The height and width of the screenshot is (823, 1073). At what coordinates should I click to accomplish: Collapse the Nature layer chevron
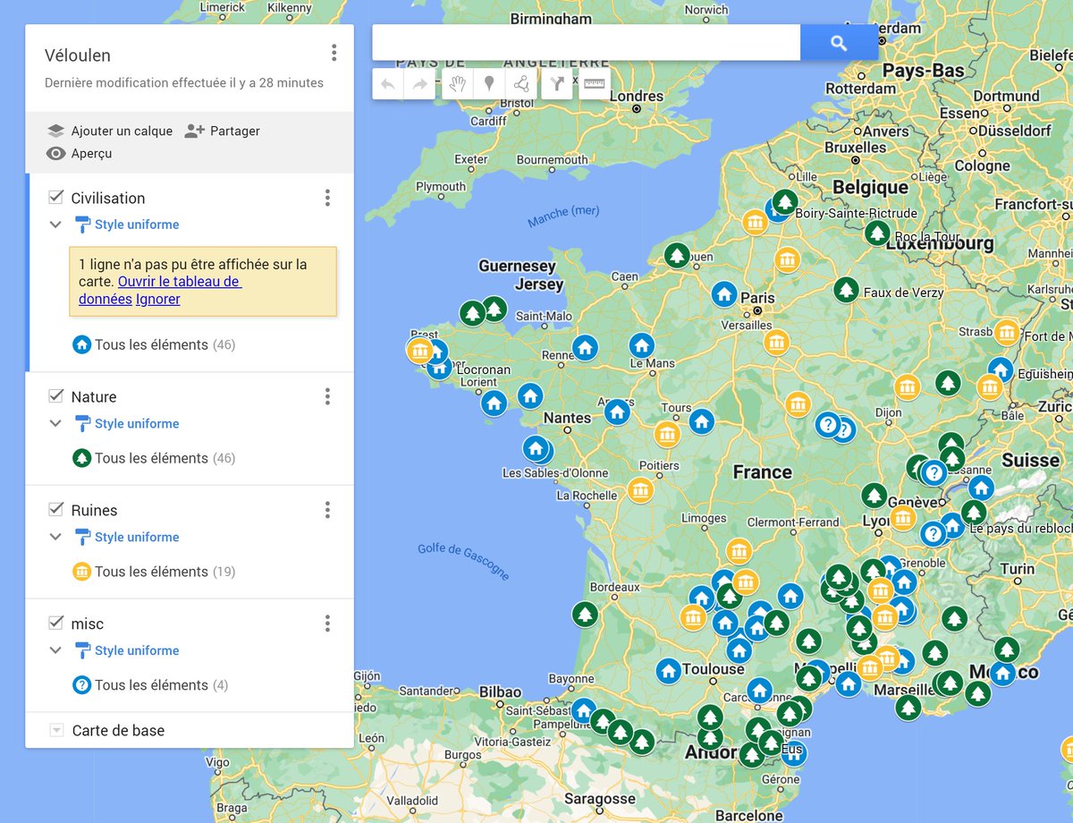(x=55, y=423)
